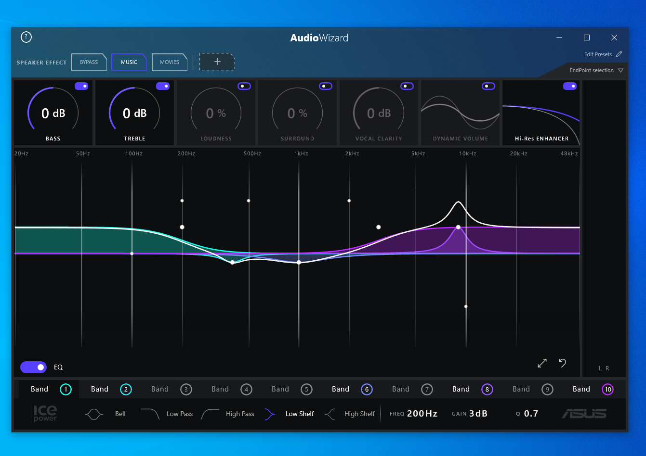The height and width of the screenshot is (456, 646).
Task: Click the Band 7 circle number
Action: pos(427,389)
